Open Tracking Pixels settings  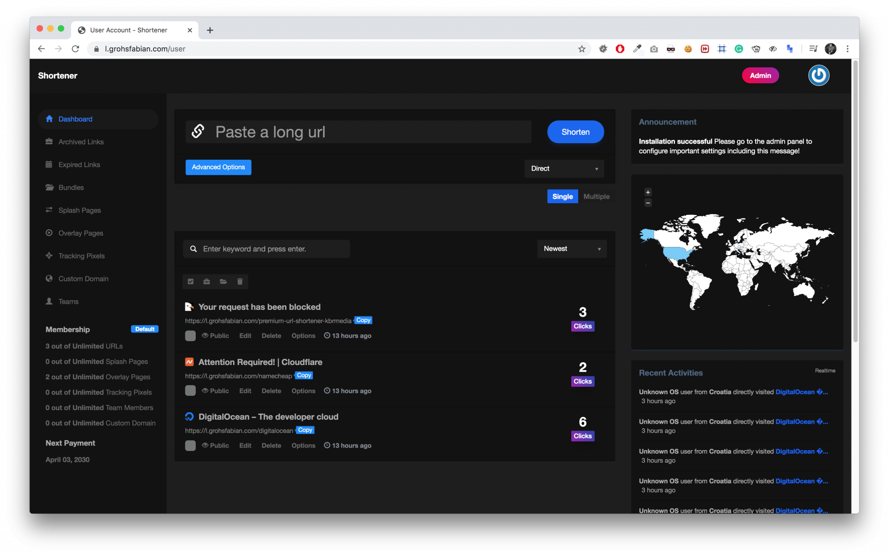pyautogui.click(x=82, y=256)
